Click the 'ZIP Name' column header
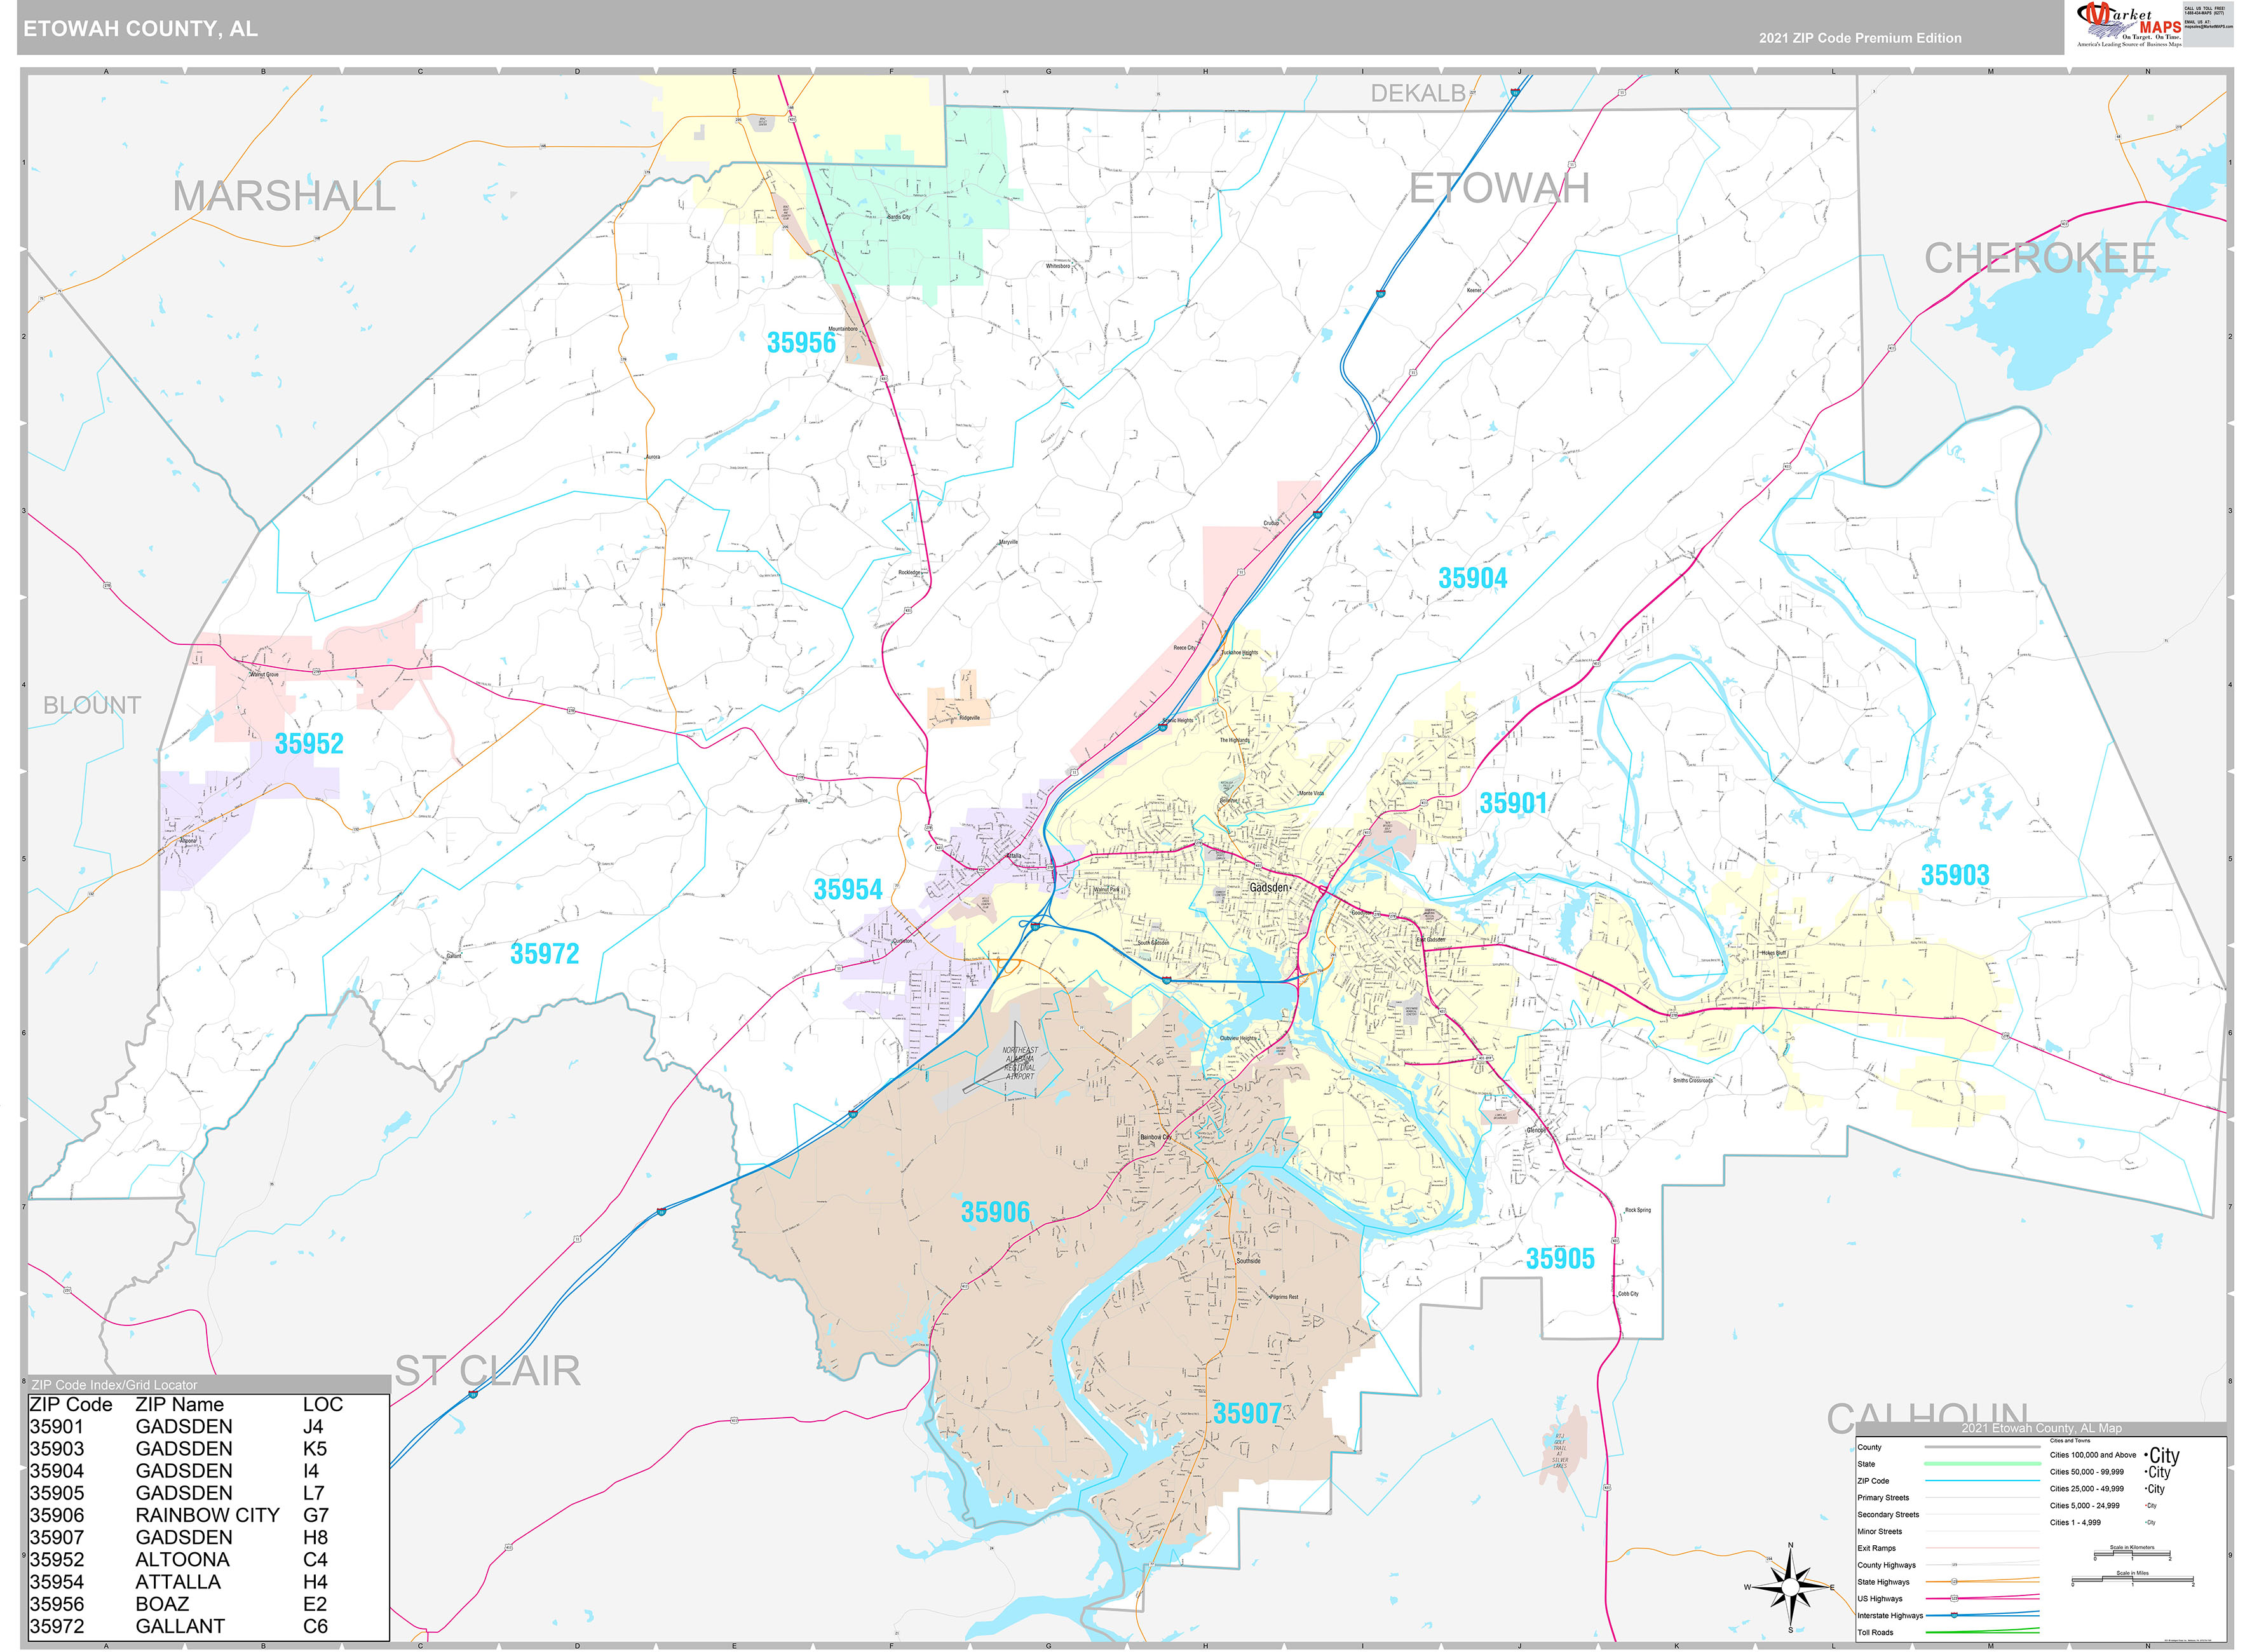 coord(180,1404)
